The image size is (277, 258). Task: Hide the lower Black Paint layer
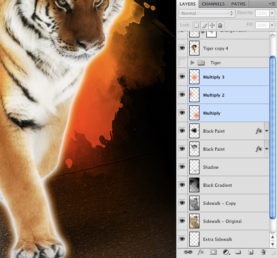coord(182,149)
